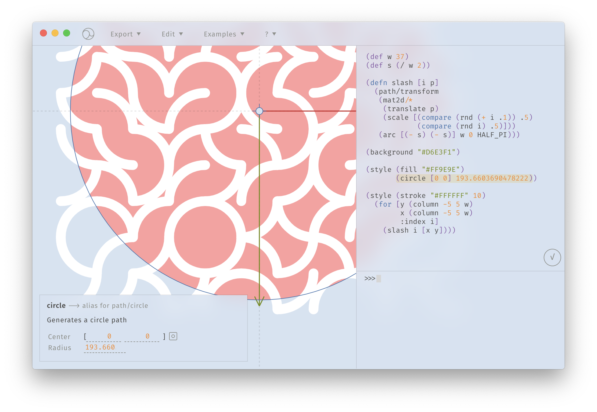Screen dimensions: 597x412
Task: Click the Center X value field
Action: pos(109,336)
